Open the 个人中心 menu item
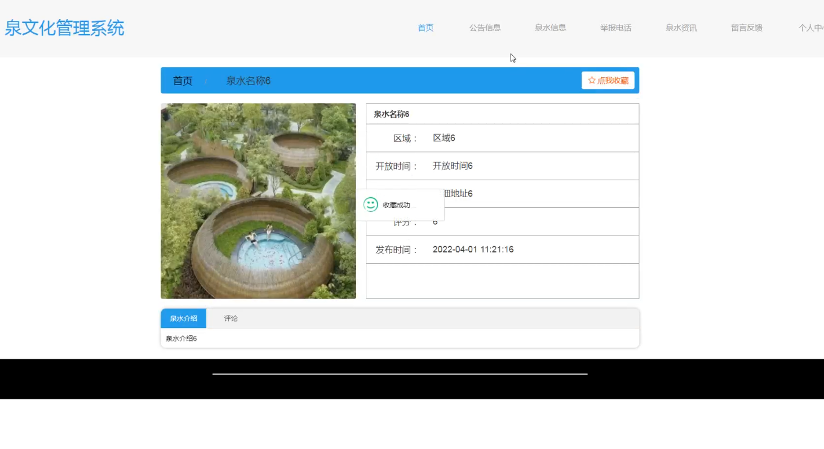 (x=811, y=28)
